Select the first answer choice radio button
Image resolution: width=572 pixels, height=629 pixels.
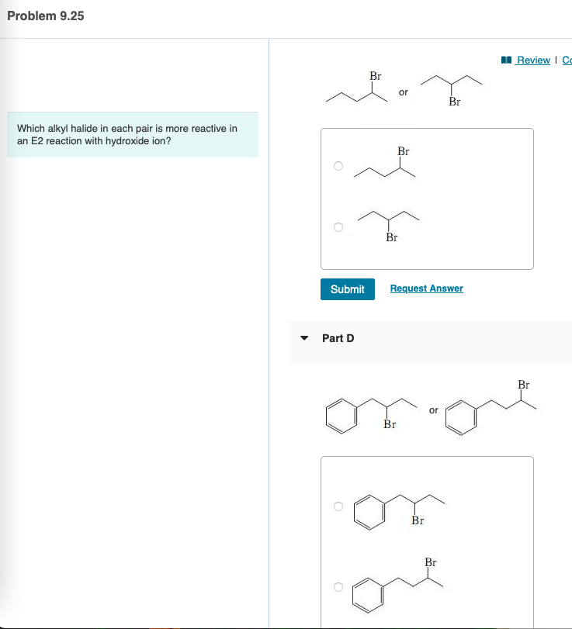click(338, 165)
